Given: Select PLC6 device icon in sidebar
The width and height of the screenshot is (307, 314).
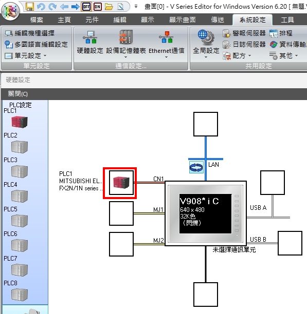Looking at the screenshot, I should point(19,245).
